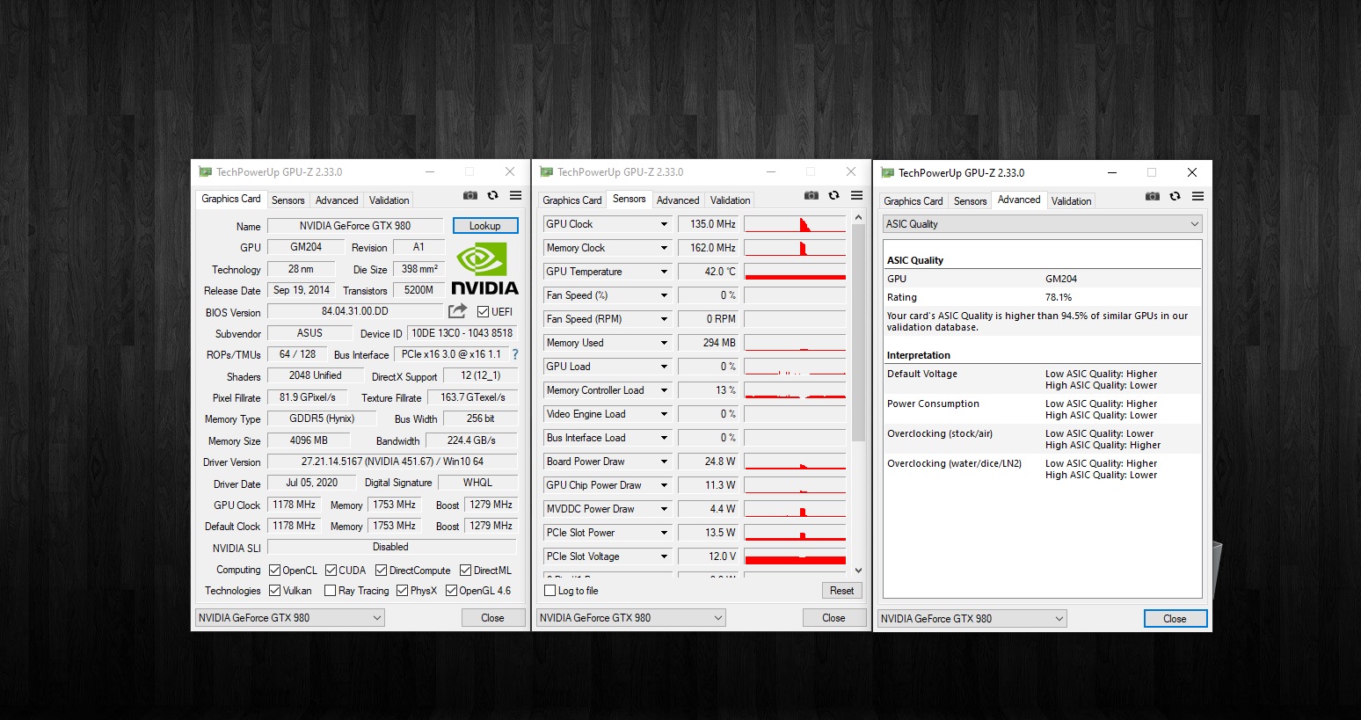1361x720 pixels.
Task: Switch to Validation tab in first window
Action: pyautogui.click(x=389, y=200)
